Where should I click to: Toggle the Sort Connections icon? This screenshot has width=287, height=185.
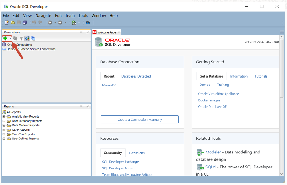(27, 38)
